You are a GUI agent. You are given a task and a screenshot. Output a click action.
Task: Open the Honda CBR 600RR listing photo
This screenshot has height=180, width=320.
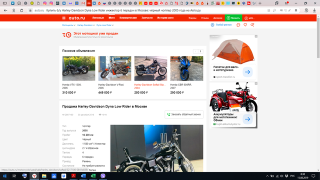[x=186, y=68]
